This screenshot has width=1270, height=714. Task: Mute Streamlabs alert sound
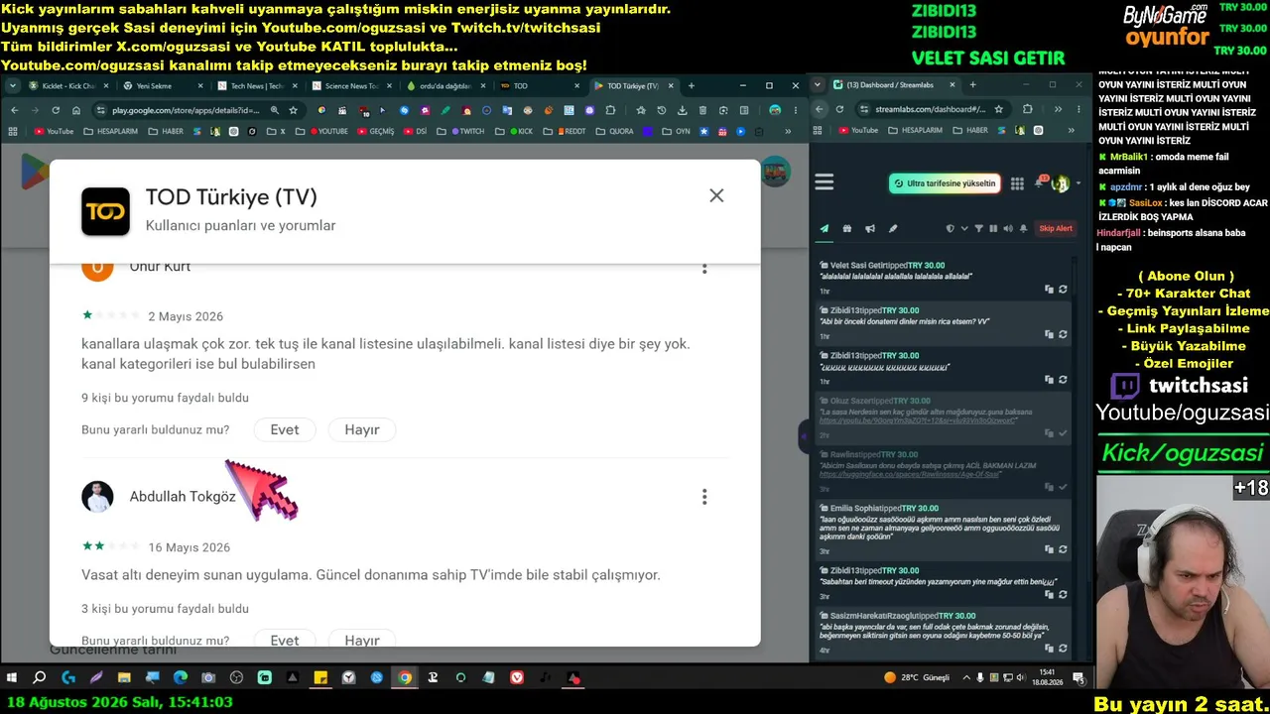[x=1008, y=229]
